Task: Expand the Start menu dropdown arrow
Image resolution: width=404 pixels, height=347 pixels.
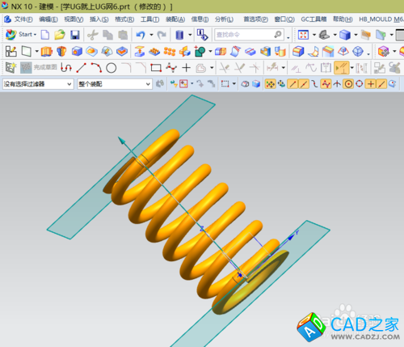Action: coord(35,35)
